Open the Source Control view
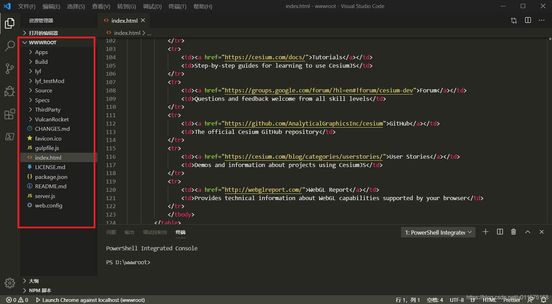552x304 pixels. (10, 69)
